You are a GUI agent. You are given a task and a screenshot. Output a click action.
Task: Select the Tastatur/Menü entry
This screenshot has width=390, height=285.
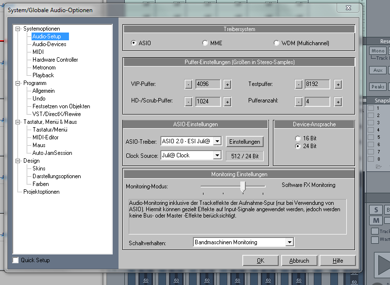[x=50, y=130]
